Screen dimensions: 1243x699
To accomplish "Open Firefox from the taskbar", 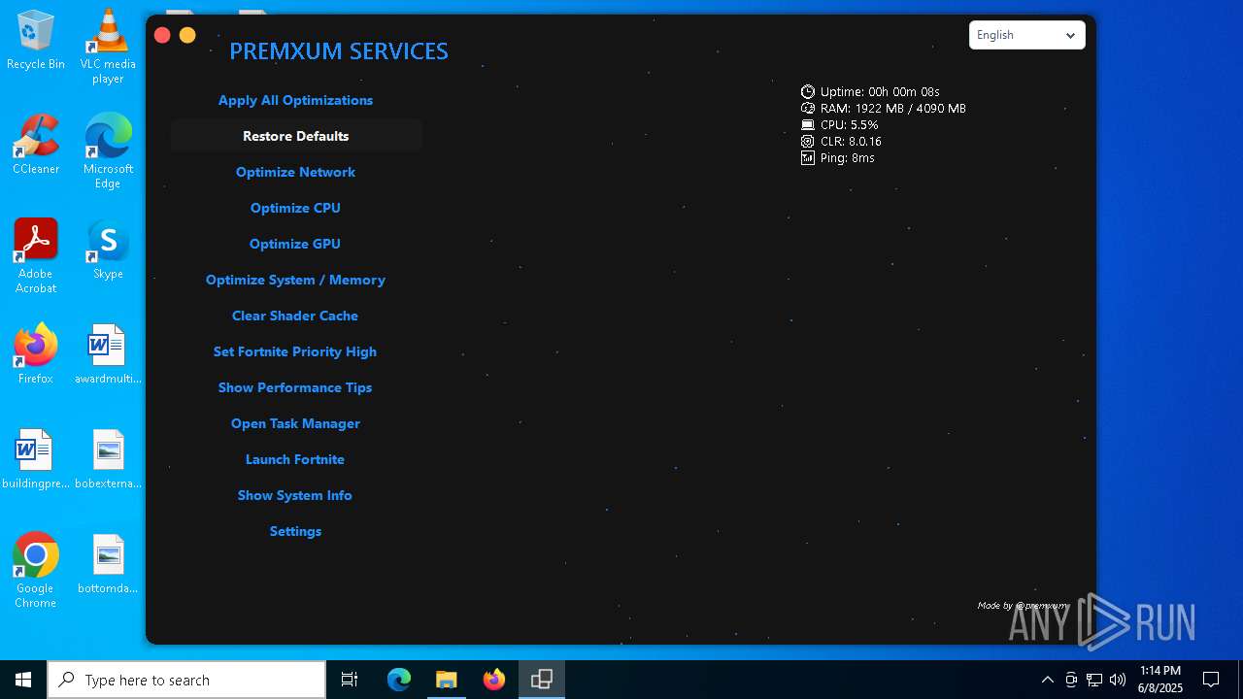I will (x=494, y=680).
